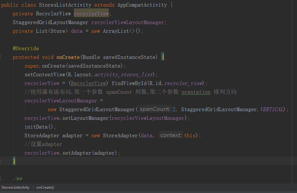Click the underlined (RecyclerView) cast
This screenshot has width=297, height=193.
88,83
